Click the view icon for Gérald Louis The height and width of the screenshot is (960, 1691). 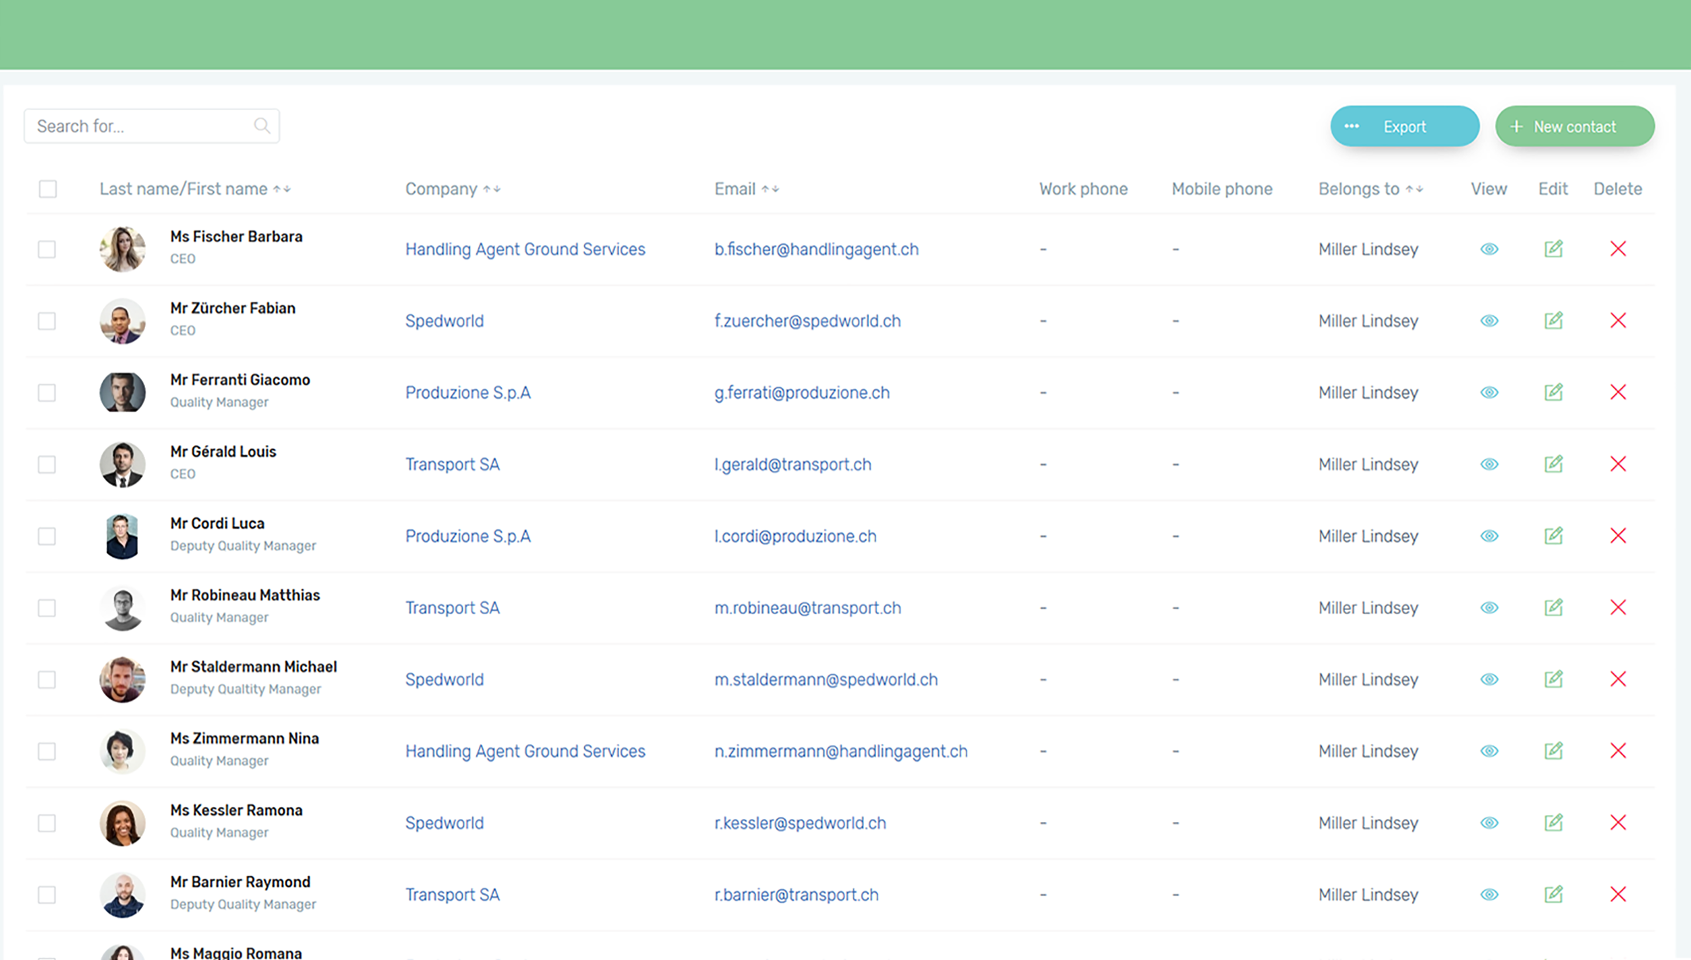click(1489, 464)
